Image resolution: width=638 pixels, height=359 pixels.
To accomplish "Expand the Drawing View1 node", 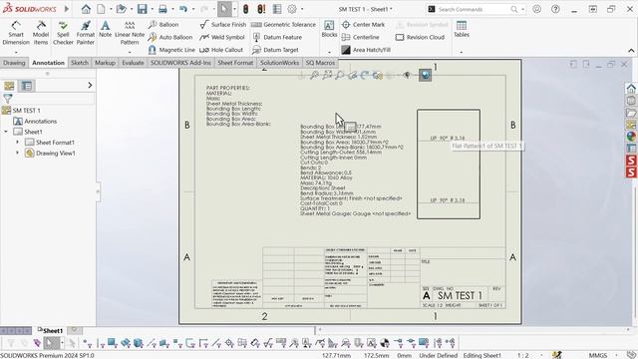I will [x=18, y=153].
